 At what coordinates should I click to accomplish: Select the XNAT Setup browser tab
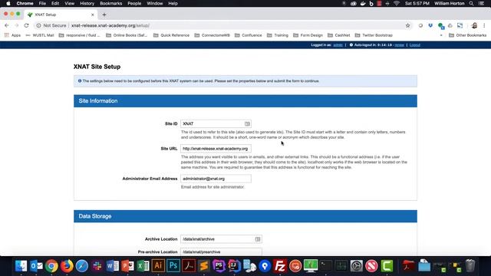click(61, 15)
